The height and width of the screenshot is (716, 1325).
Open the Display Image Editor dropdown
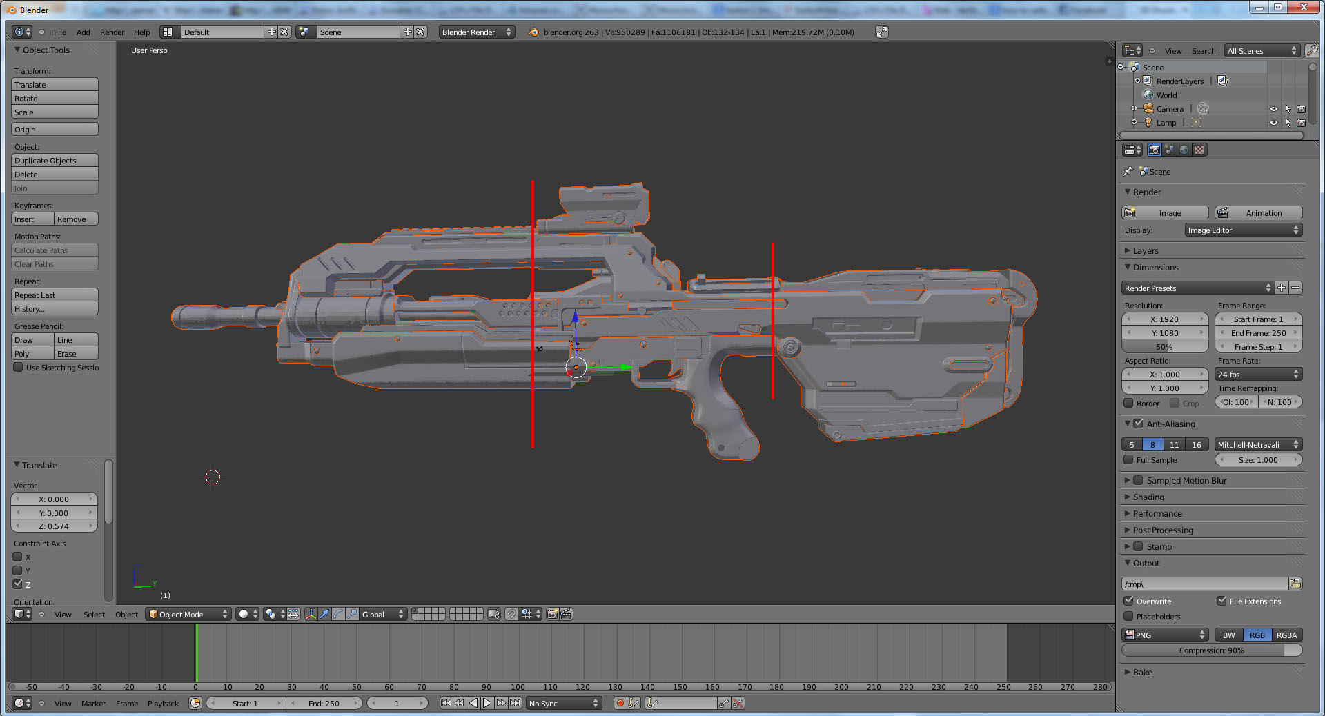[1244, 230]
